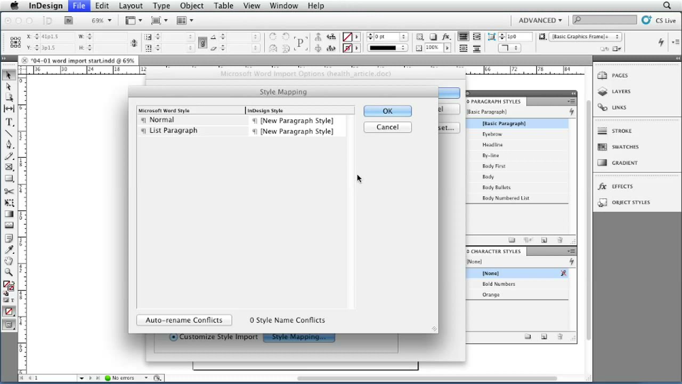Select the Gradient Feather tool
Screen dimensions: 682x384
[x=9, y=225]
